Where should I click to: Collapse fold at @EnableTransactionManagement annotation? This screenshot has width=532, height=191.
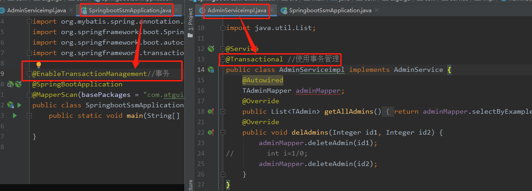click(x=30, y=74)
